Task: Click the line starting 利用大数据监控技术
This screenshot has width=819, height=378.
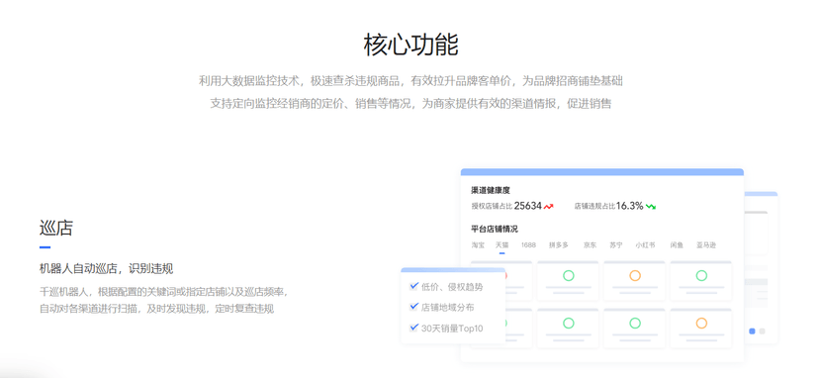Action: pyautogui.click(x=410, y=81)
